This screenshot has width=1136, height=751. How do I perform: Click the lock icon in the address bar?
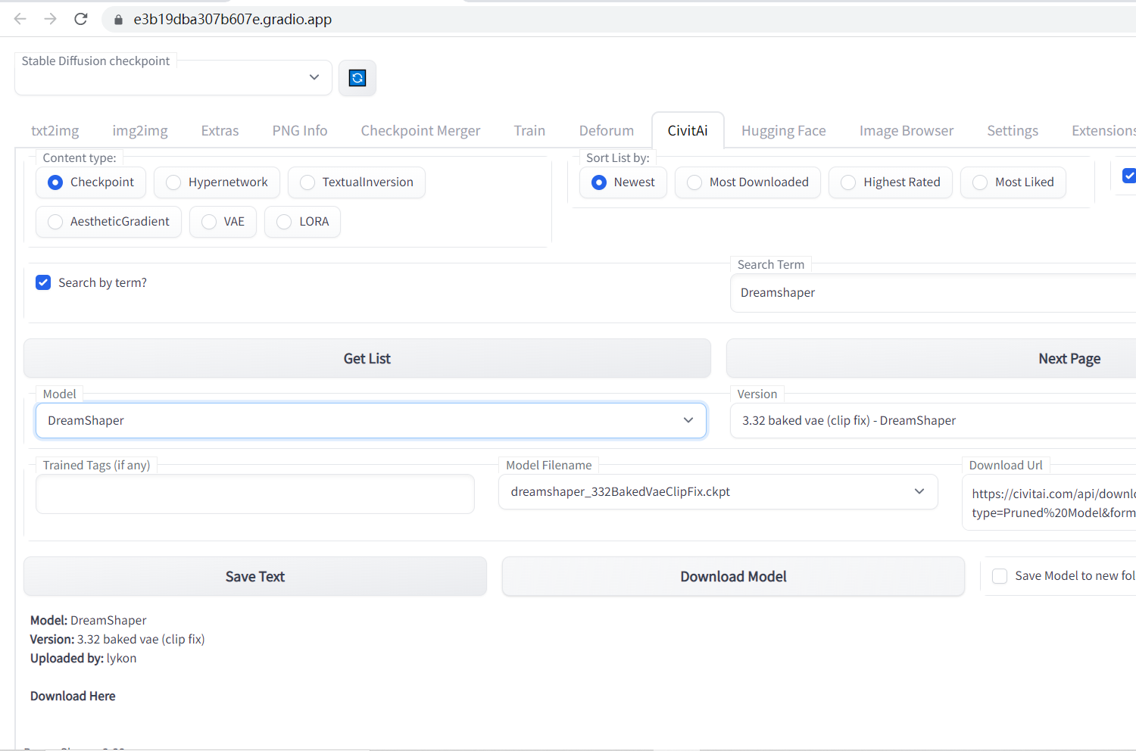[118, 20]
